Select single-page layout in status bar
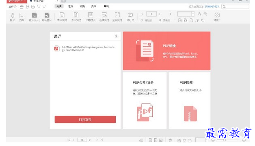This screenshot has height=146, width=255. point(150,140)
